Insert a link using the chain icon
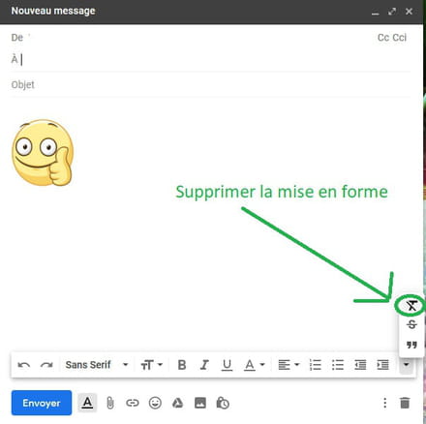 coord(133,403)
